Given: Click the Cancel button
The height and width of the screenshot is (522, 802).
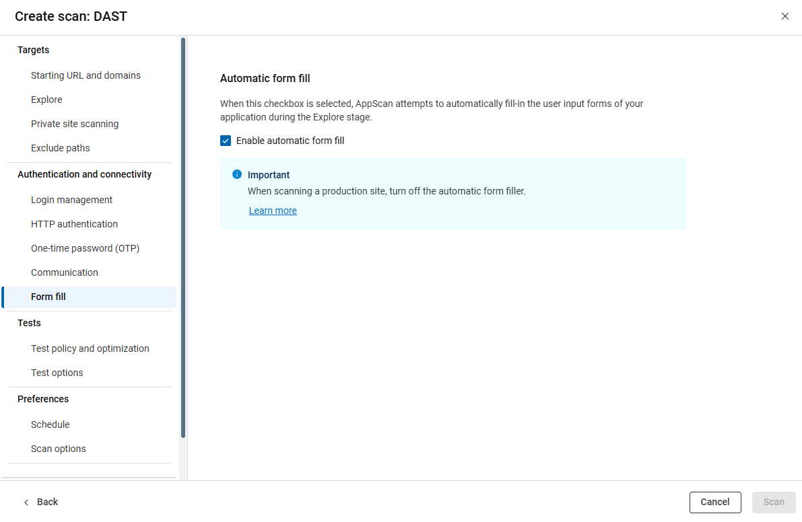Looking at the screenshot, I should click(x=715, y=502).
